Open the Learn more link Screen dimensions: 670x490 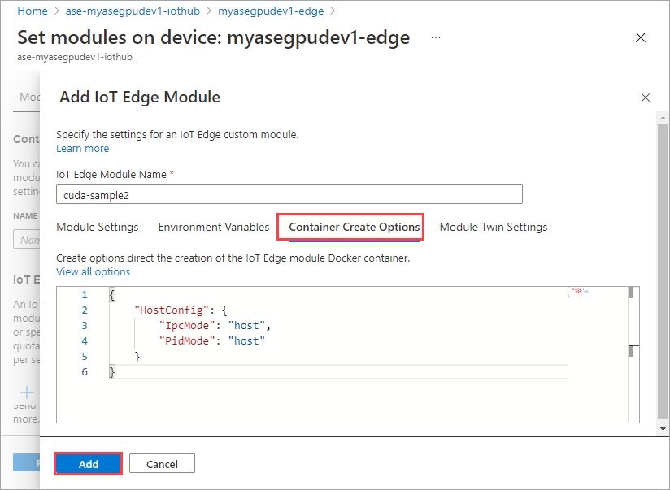(82, 148)
